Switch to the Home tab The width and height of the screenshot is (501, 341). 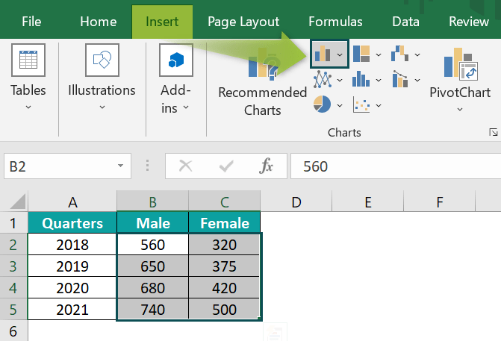tap(99, 22)
